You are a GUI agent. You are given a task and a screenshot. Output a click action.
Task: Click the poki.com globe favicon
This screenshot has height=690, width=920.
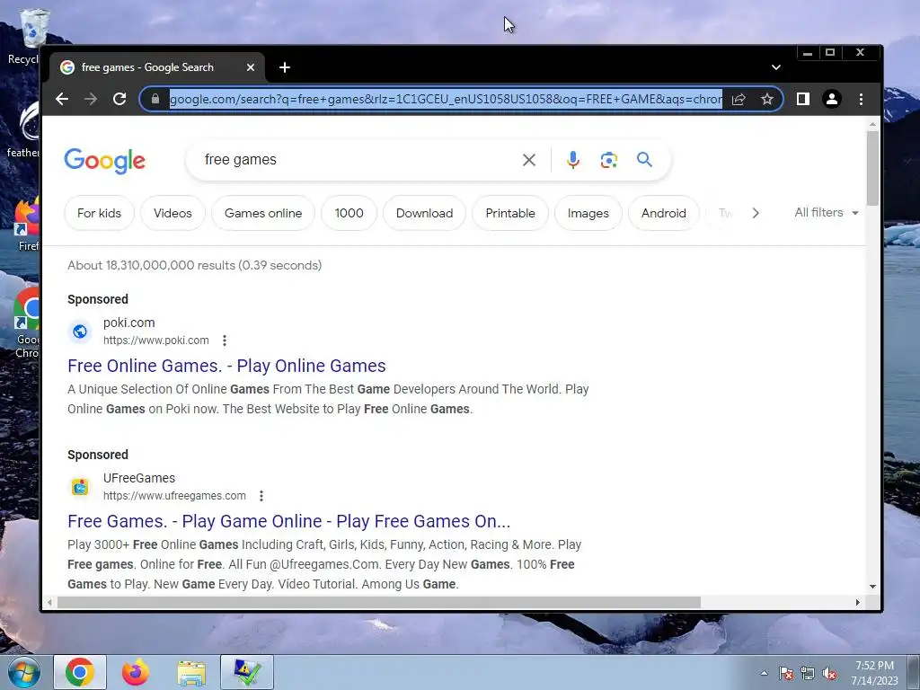pos(80,332)
